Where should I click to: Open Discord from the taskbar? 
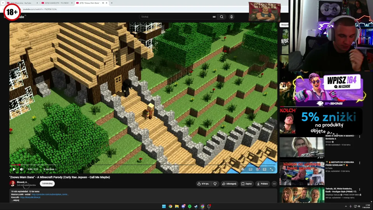(183, 206)
